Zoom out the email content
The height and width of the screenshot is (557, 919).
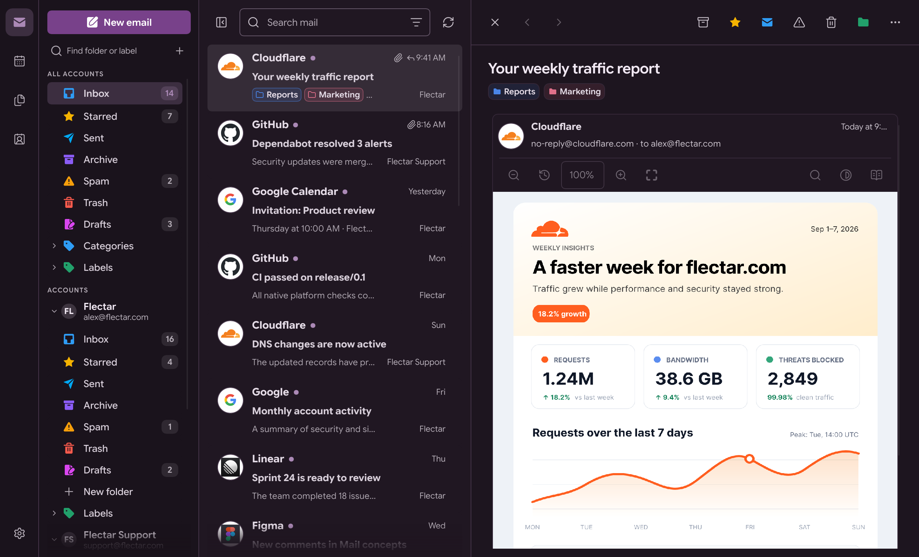pos(513,175)
